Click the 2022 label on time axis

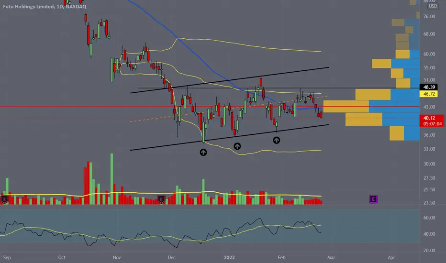pyautogui.click(x=229, y=258)
